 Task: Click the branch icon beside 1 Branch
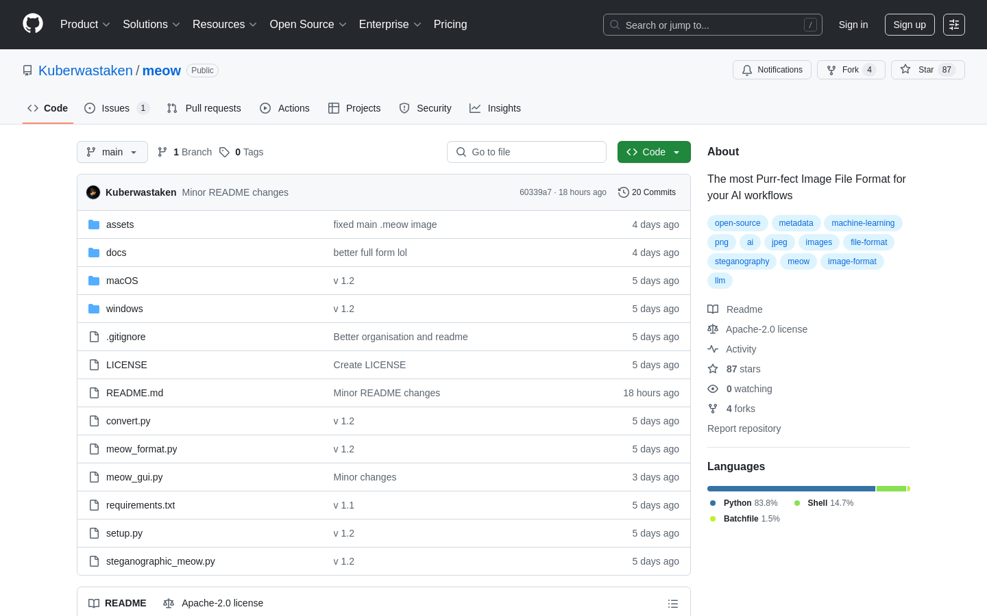(162, 152)
